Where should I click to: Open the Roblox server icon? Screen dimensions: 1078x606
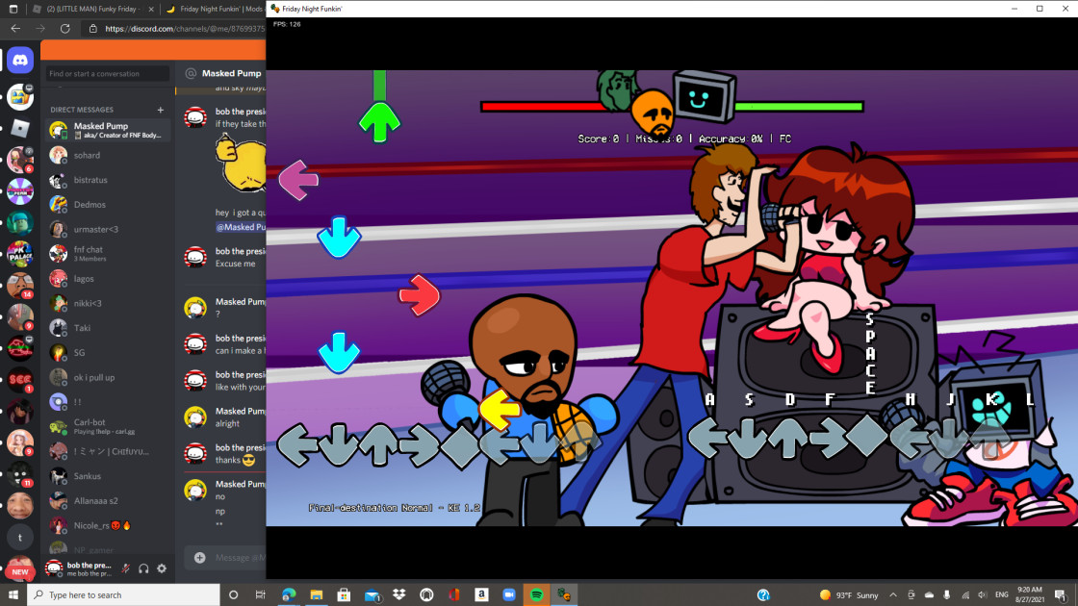20,129
